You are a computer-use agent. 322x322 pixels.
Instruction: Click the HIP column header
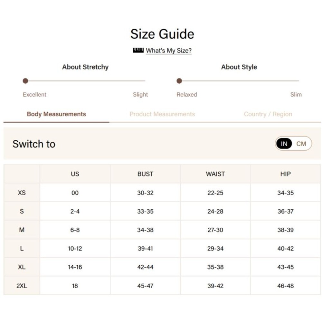click(285, 174)
